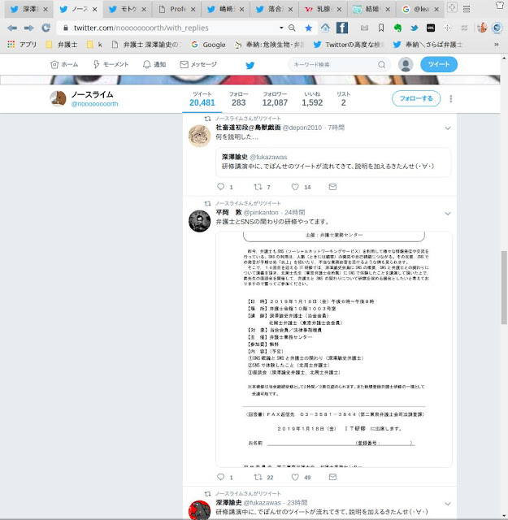
Task: Go forward with browser forward arrow
Action: point(29,28)
